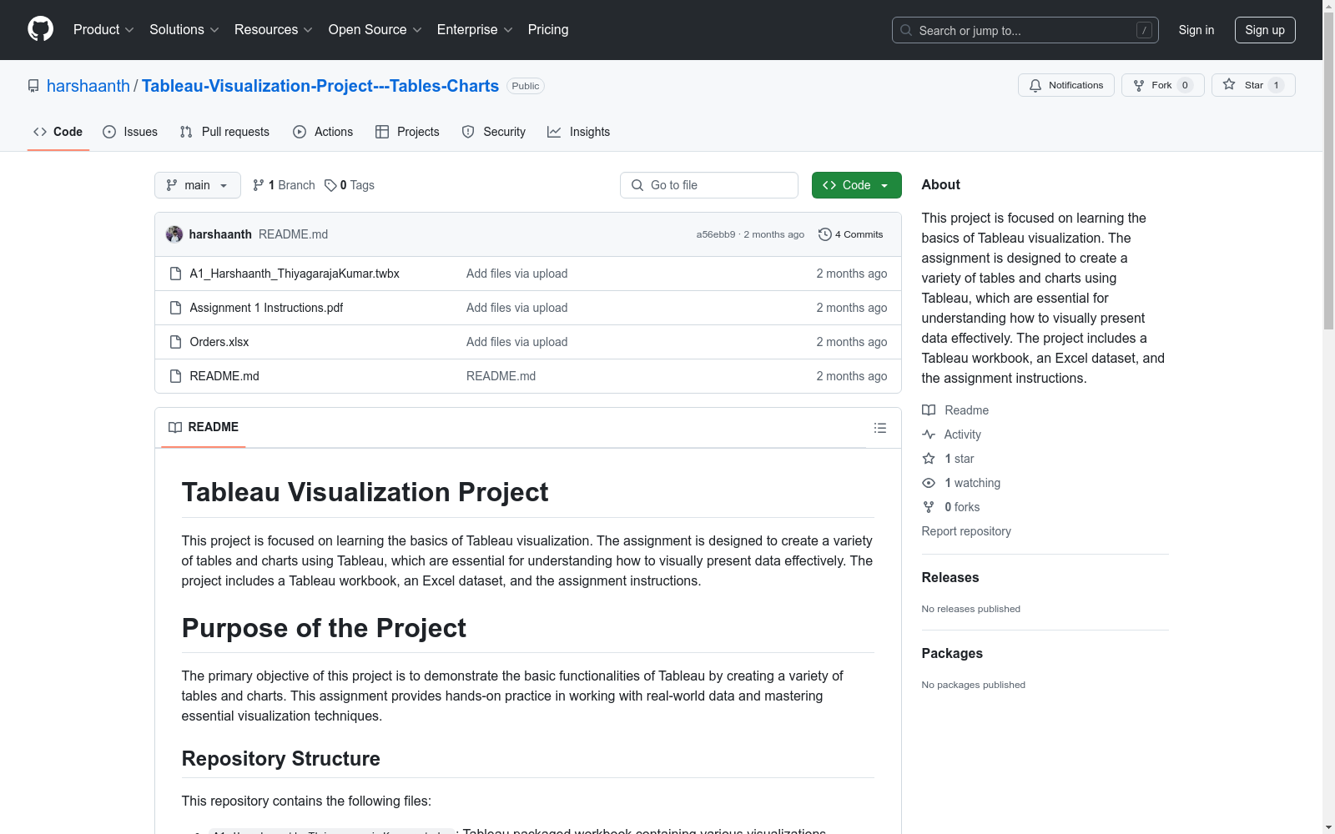Open the README outline icon
1335x834 pixels.
click(880, 428)
